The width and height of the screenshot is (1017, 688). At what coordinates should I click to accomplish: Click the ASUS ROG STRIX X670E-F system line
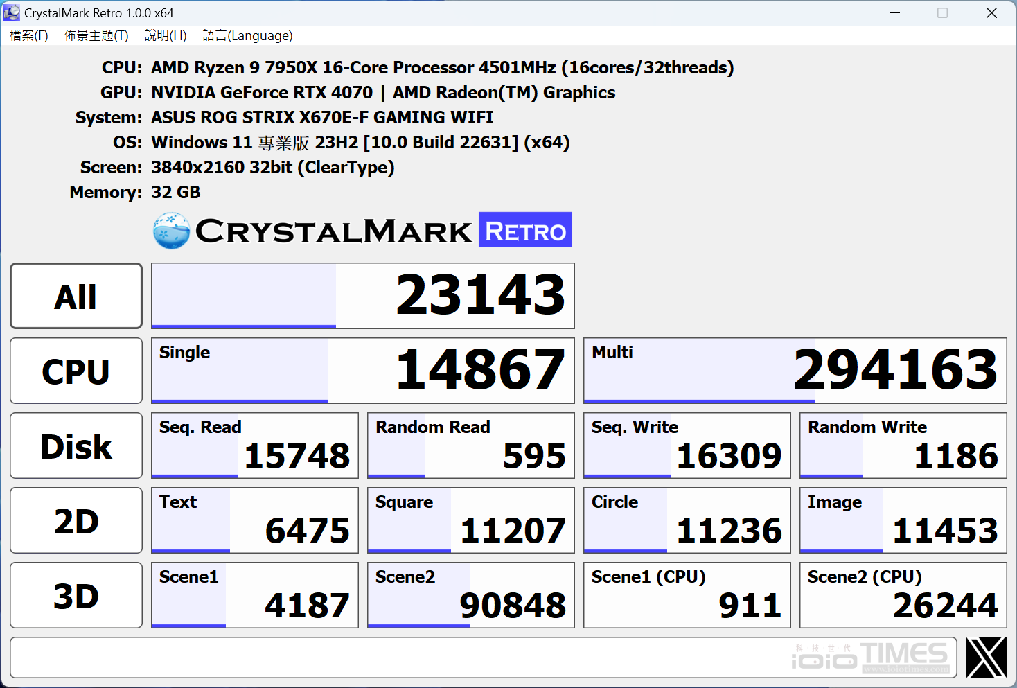322,117
